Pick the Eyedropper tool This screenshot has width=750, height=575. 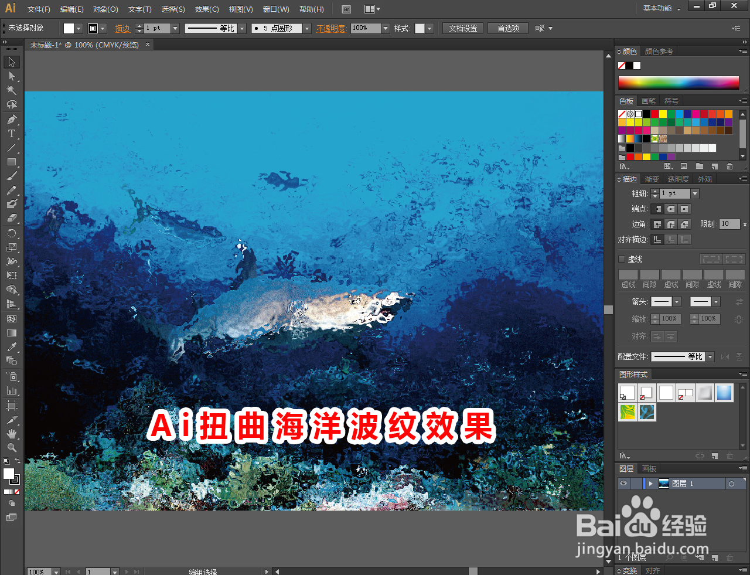click(11, 346)
